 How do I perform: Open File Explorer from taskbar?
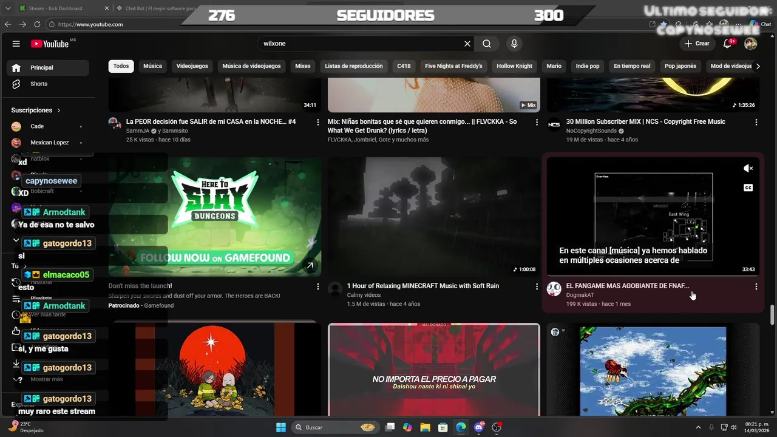(x=425, y=427)
